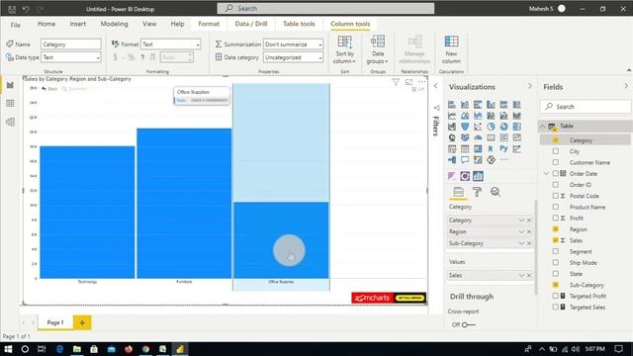The image size is (633, 356).
Task: Switch to the Home ribbon tab
Action: (x=46, y=24)
